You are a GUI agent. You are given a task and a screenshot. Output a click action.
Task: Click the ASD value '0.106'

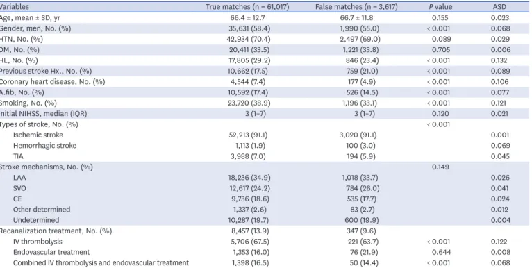[x=500, y=82]
